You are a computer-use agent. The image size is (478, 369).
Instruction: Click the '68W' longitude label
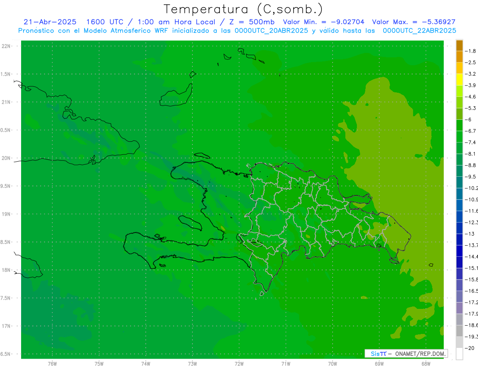(x=426, y=364)
